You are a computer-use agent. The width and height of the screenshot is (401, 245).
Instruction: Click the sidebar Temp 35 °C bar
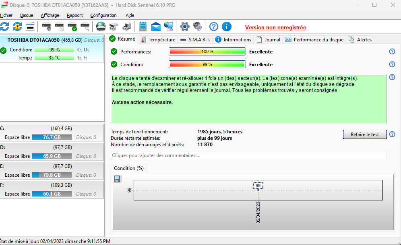(54, 58)
